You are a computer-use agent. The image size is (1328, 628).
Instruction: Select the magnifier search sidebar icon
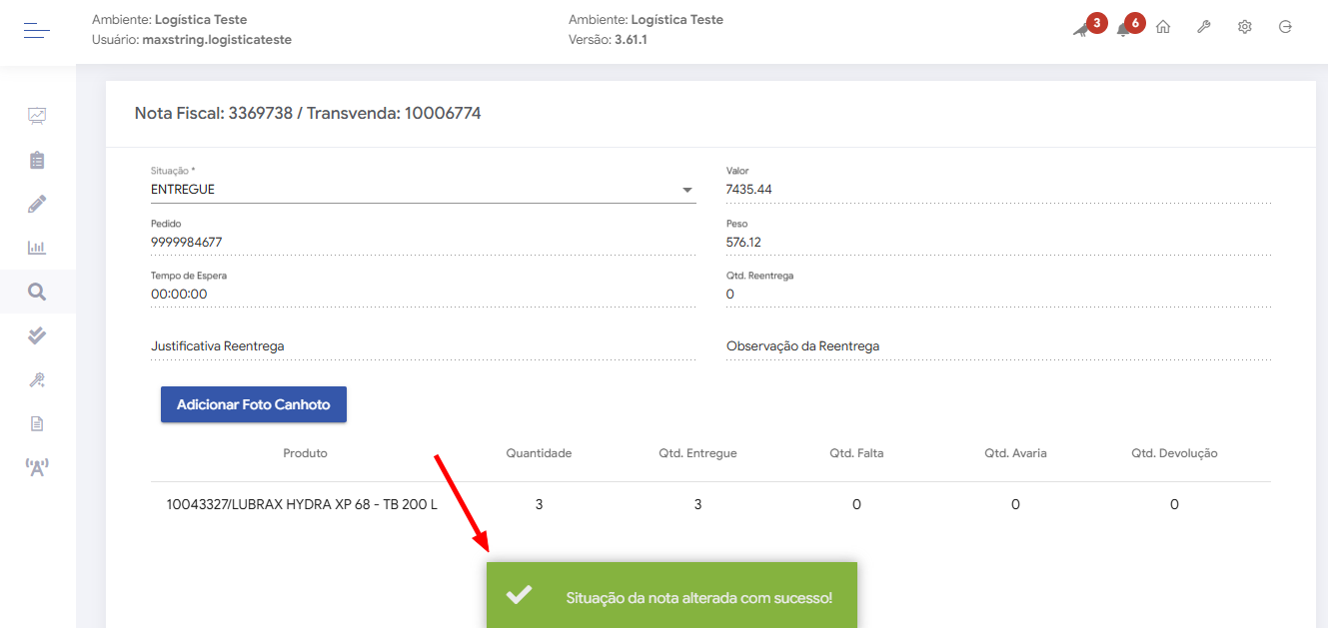coord(37,292)
